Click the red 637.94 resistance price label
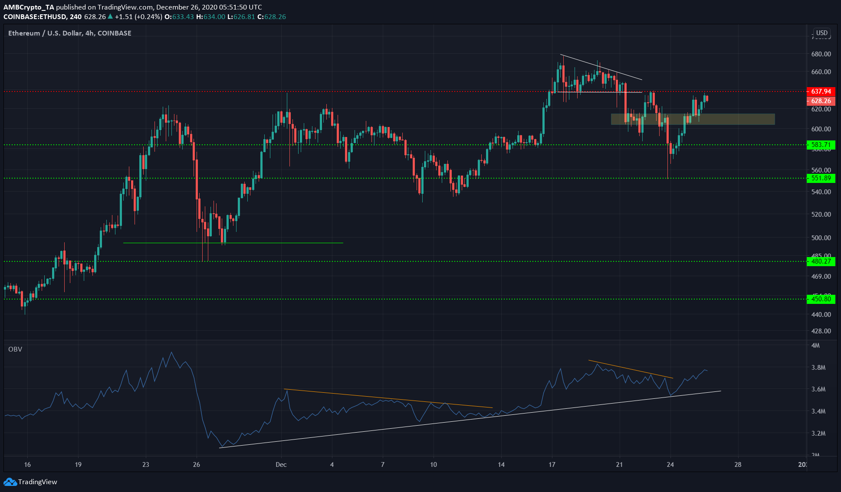Viewport: 841px width, 492px height. 821,91
